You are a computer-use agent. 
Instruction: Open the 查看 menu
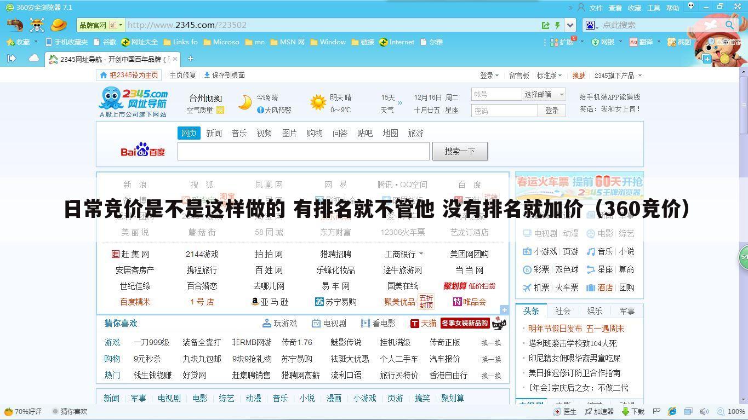615,8
